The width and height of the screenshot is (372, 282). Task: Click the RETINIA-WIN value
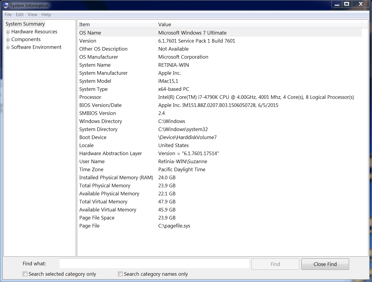click(x=173, y=65)
